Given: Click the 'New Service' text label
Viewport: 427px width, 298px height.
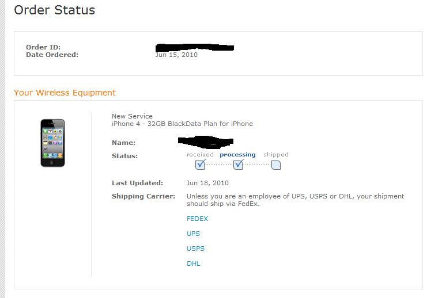Looking at the screenshot, I should (x=132, y=116).
